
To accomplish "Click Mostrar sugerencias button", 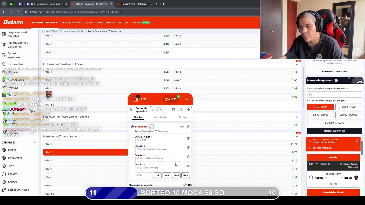I will pos(334,131).
